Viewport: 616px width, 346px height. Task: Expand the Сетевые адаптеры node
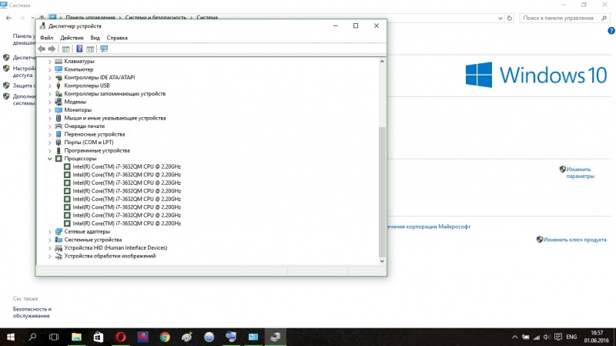50,232
